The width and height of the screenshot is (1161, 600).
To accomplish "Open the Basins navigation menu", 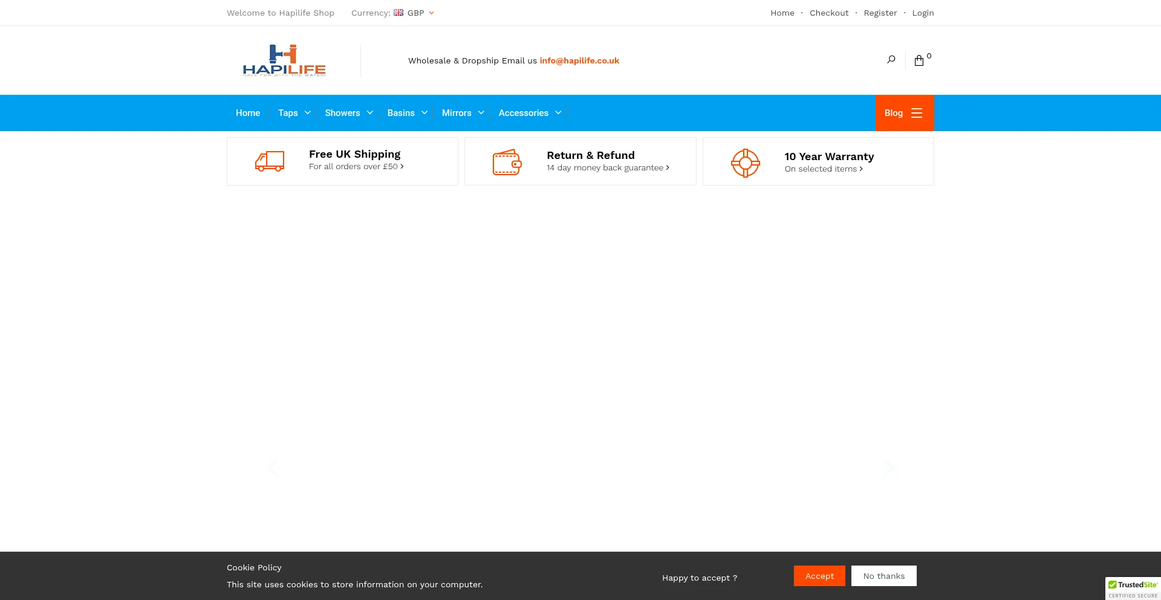I will 407,113.
